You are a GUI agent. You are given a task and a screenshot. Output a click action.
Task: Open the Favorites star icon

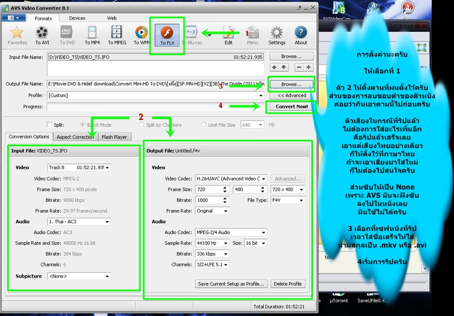coord(17,35)
